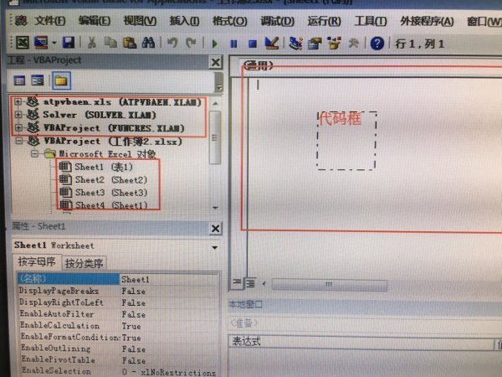Close the 工程 - VBAProject panel
502x377 pixels.
(x=216, y=62)
